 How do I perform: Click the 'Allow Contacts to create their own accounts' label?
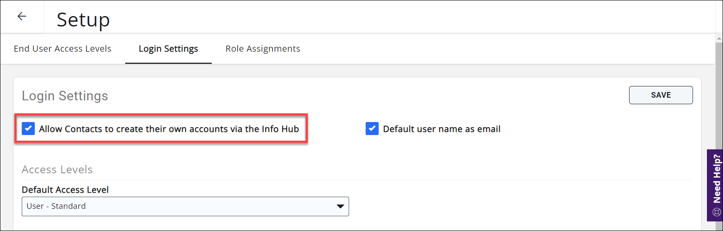[x=169, y=129]
